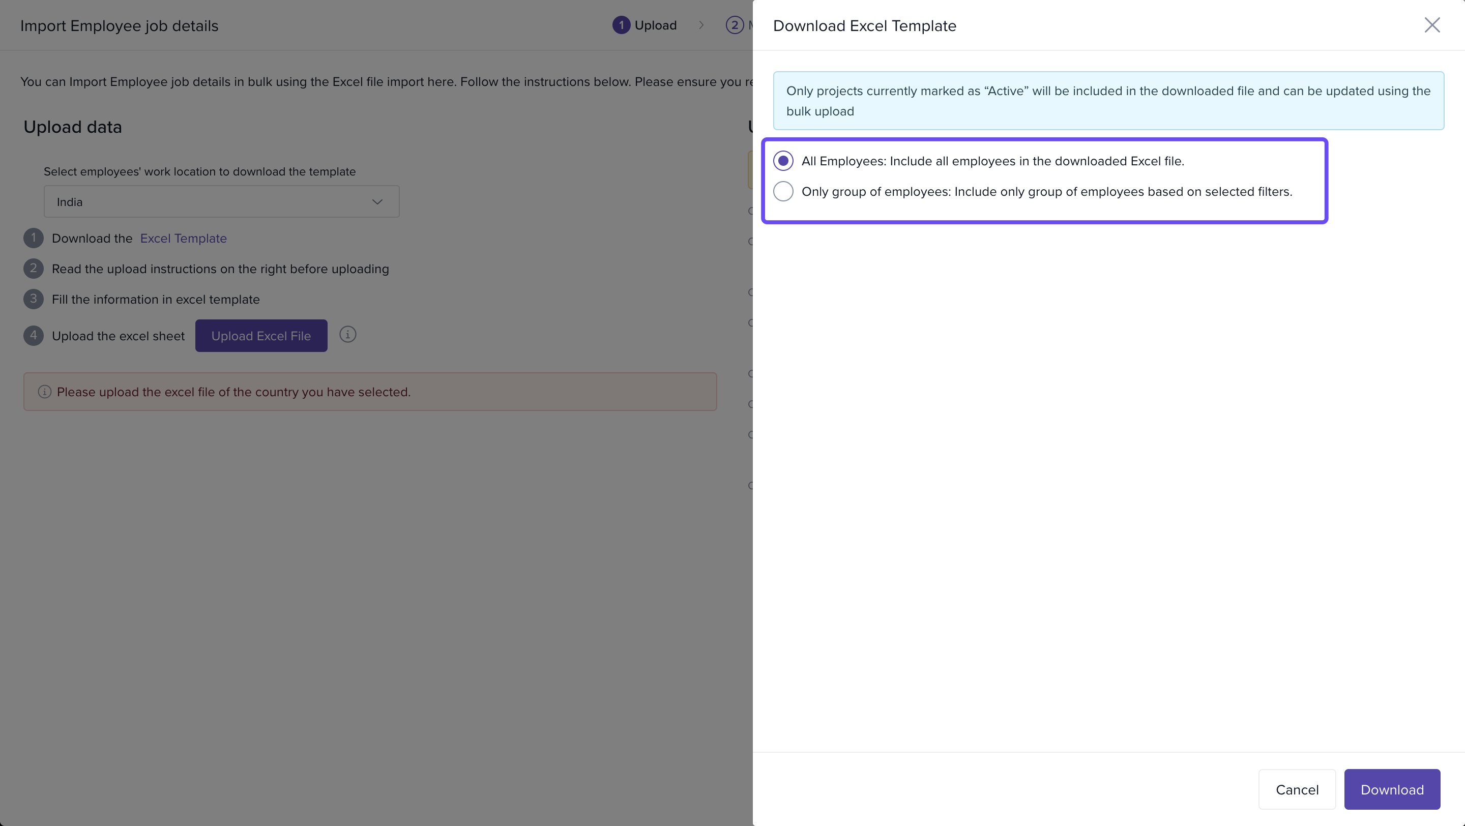Image resolution: width=1465 pixels, height=826 pixels.
Task: Click the chevron between stepper steps
Action: 701,25
